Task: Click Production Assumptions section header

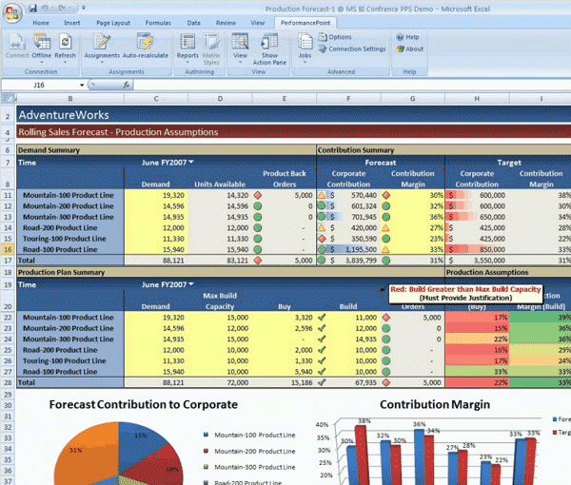Action: point(487,272)
